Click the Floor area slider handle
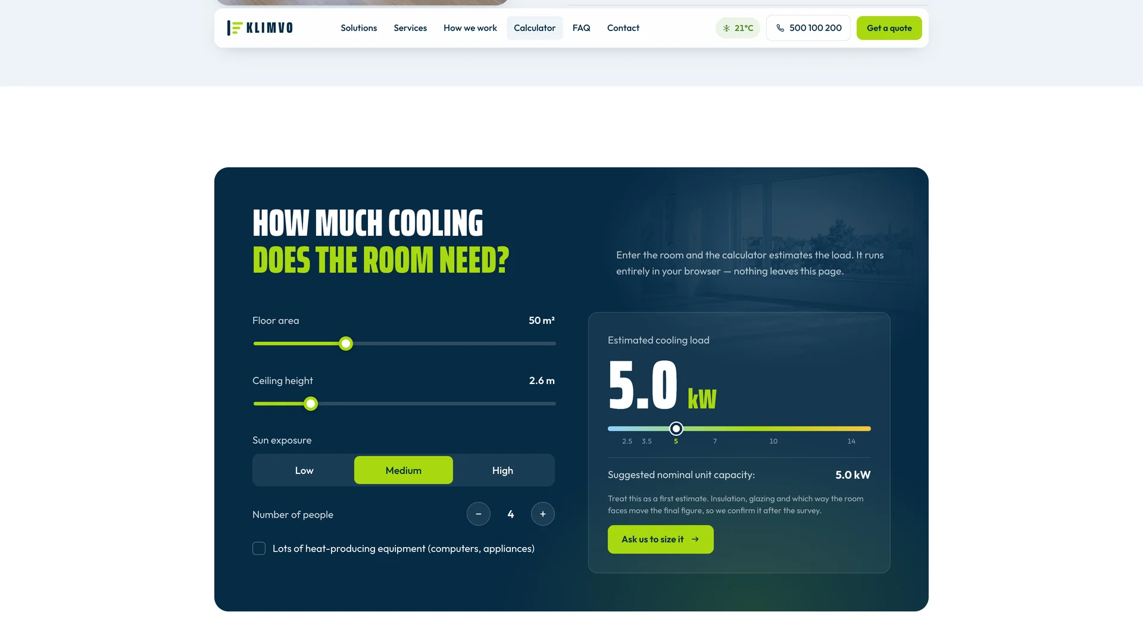 [x=346, y=344]
